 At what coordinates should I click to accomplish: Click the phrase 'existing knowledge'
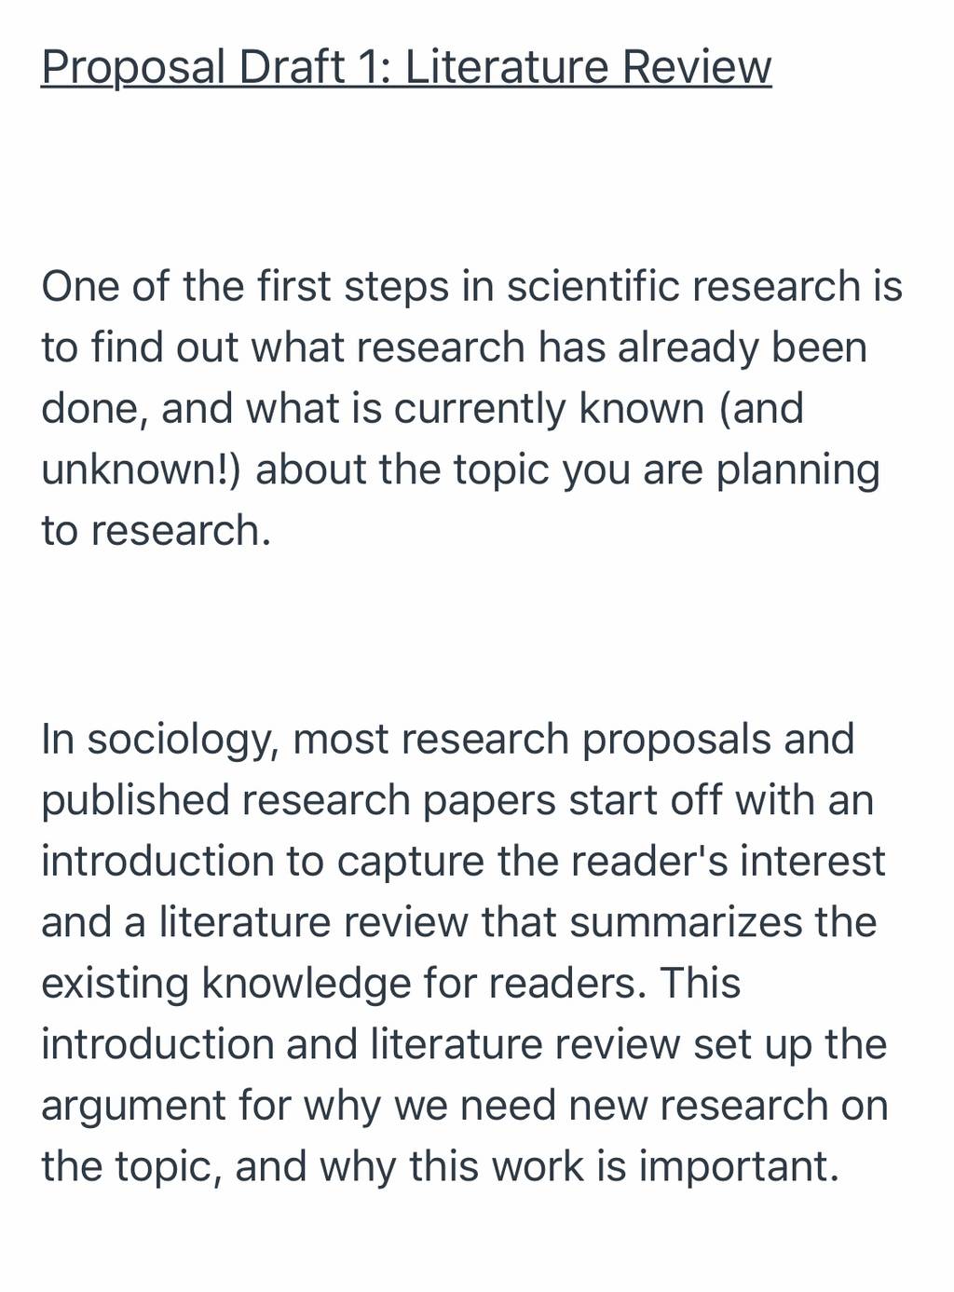[x=226, y=985]
